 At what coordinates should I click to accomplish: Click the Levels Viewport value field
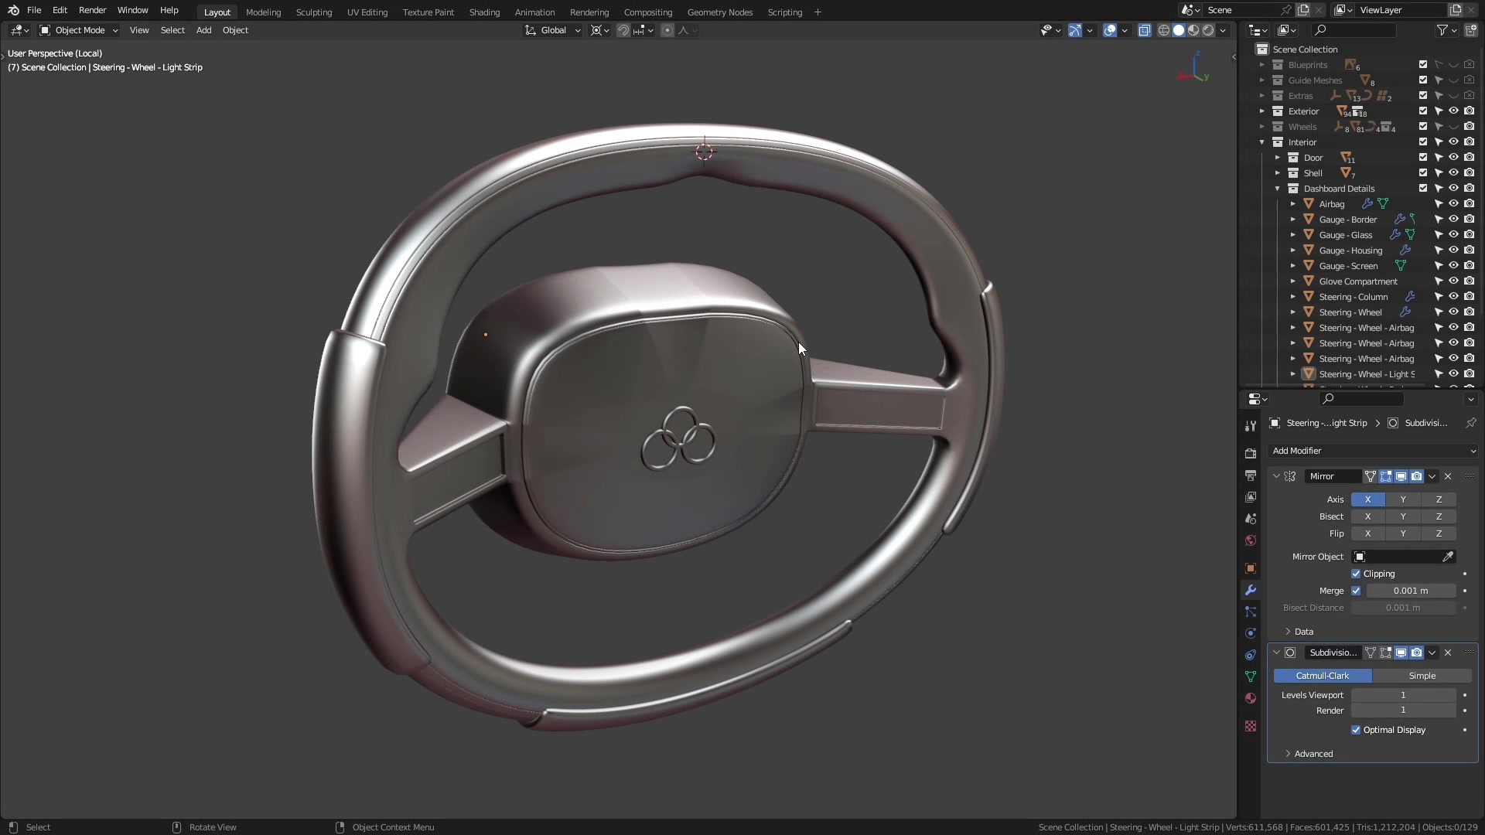point(1403,695)
